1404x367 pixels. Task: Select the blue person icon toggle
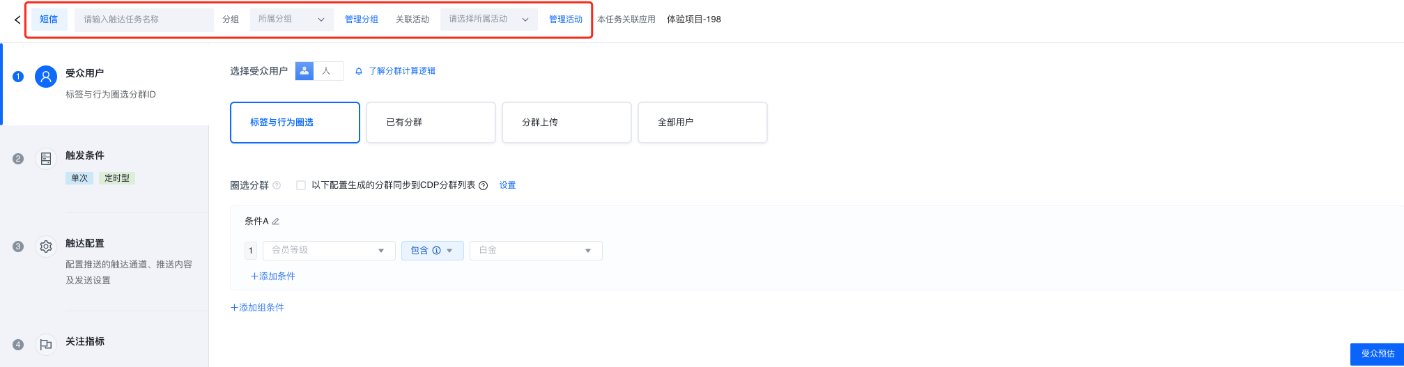(x=304, y=71)
